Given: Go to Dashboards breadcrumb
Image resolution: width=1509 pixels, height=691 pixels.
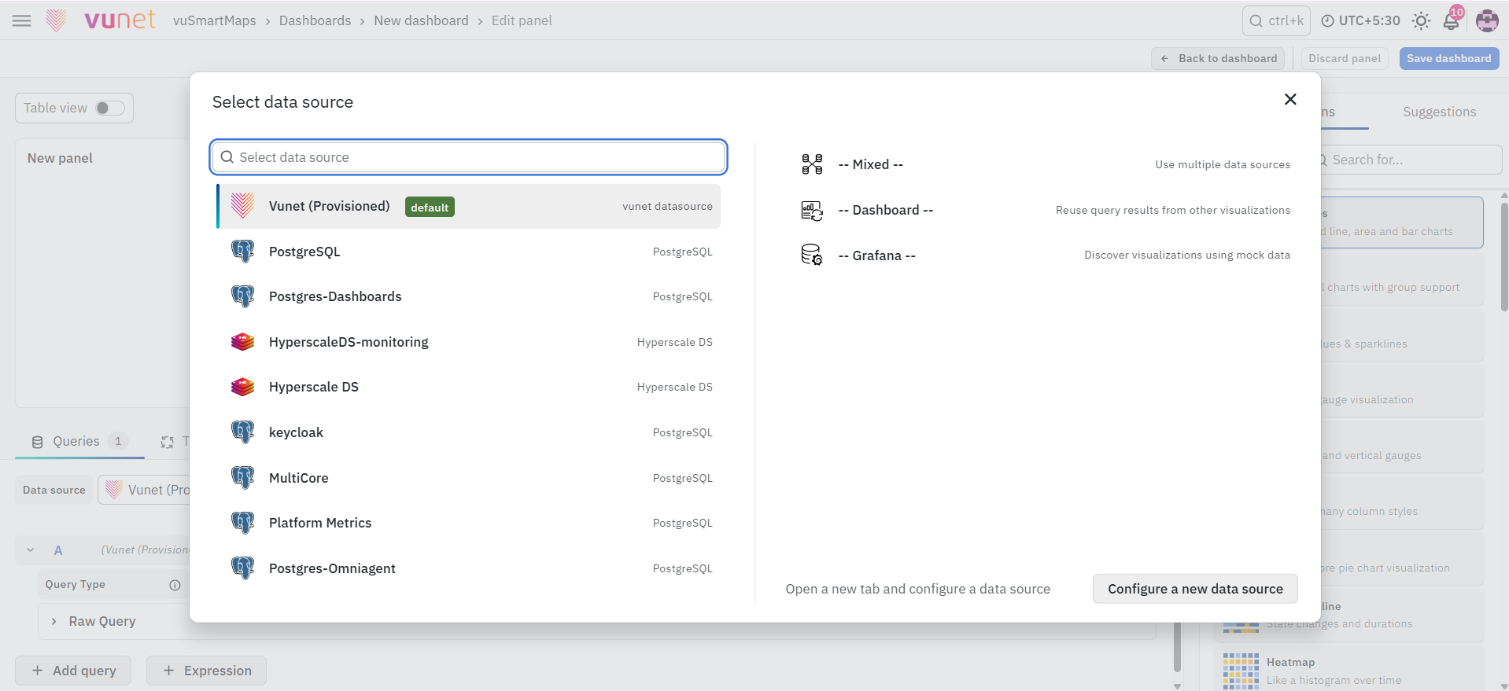Looking at the screenshot, I should [315, 20].
